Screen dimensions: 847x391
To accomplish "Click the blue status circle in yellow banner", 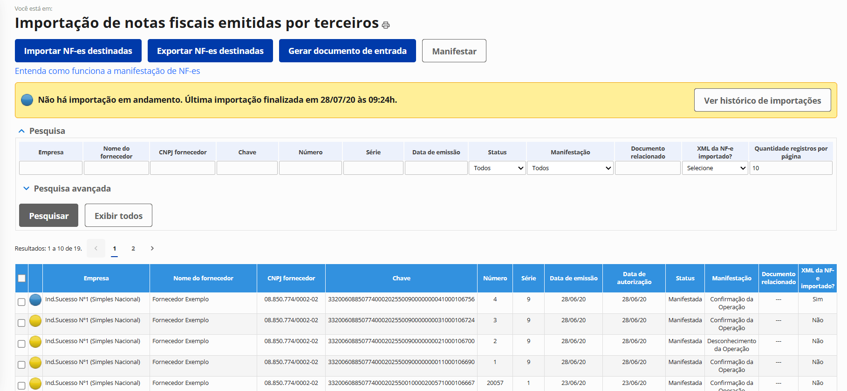I will pyautogui.click(x=27, y=100).
